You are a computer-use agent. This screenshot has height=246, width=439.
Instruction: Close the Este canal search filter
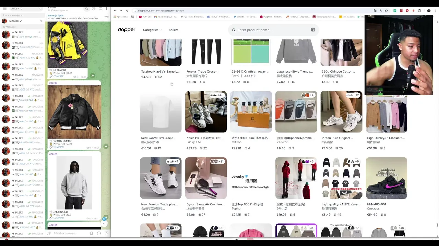coord(41,21)
